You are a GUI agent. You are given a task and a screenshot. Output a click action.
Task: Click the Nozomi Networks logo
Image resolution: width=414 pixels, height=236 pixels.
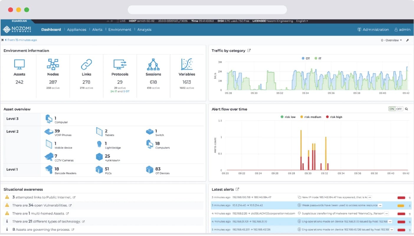[x=17, y=29]
